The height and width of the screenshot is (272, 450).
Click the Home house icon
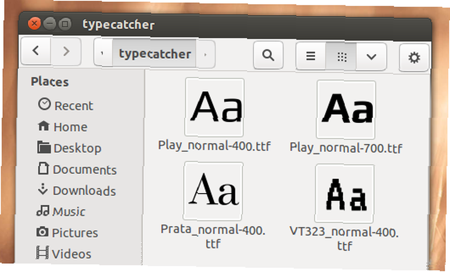pyautogui.click(x=43, y=125)
